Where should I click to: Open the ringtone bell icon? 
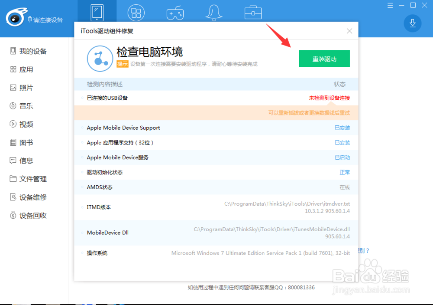(214, 13)
